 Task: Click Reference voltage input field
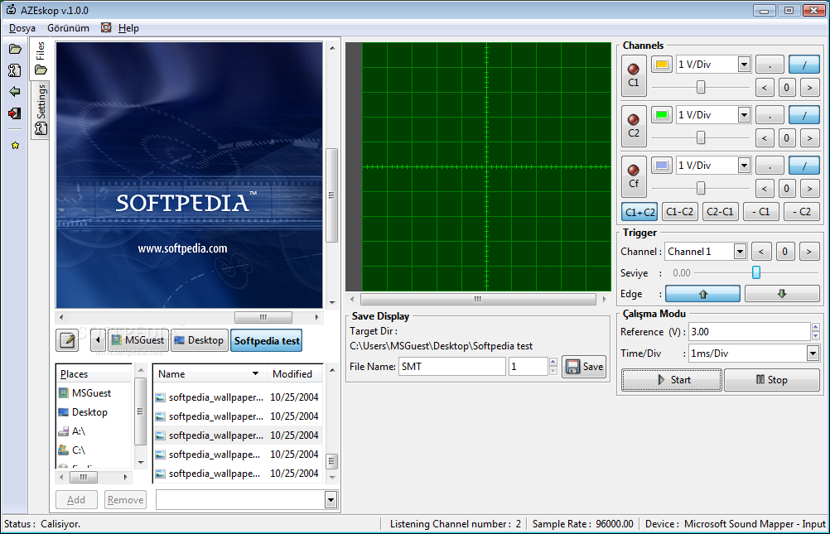pos(749,332)
